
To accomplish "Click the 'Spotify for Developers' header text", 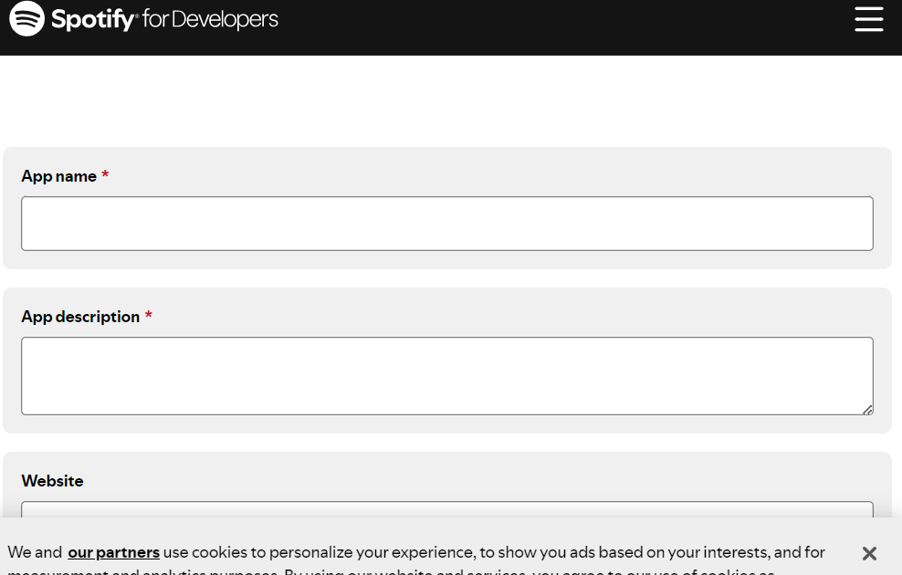I will pyautogui.click(x=164, y=19).
